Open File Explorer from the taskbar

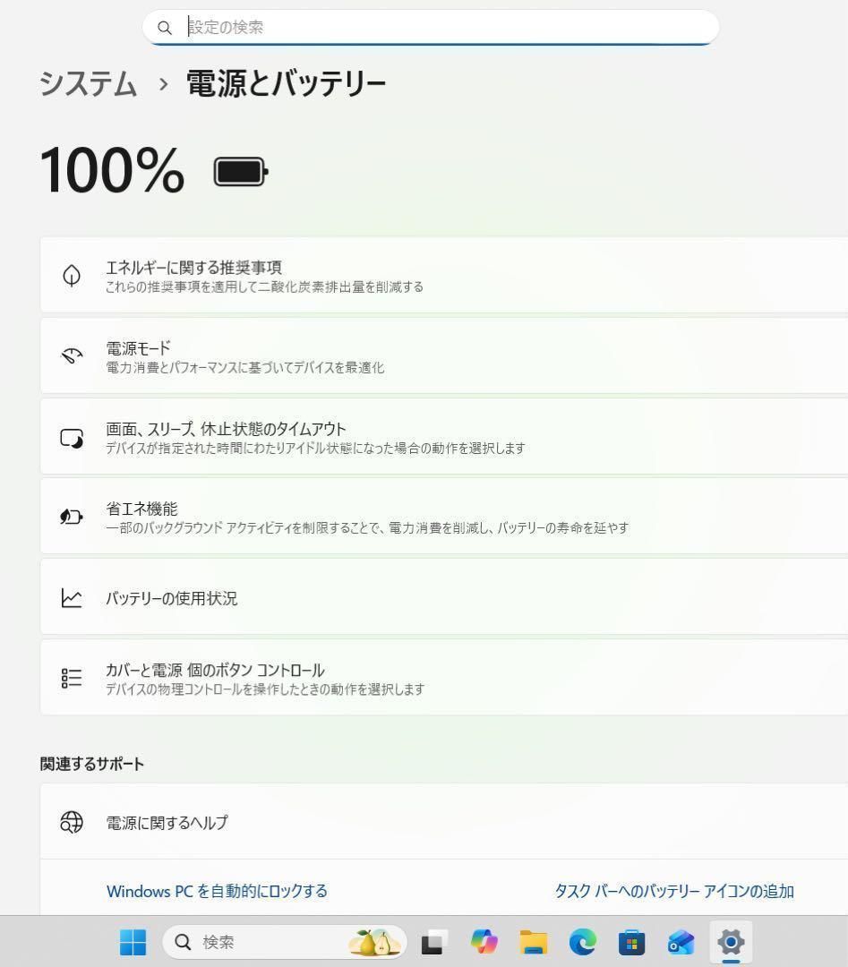(x=534, y=942)
